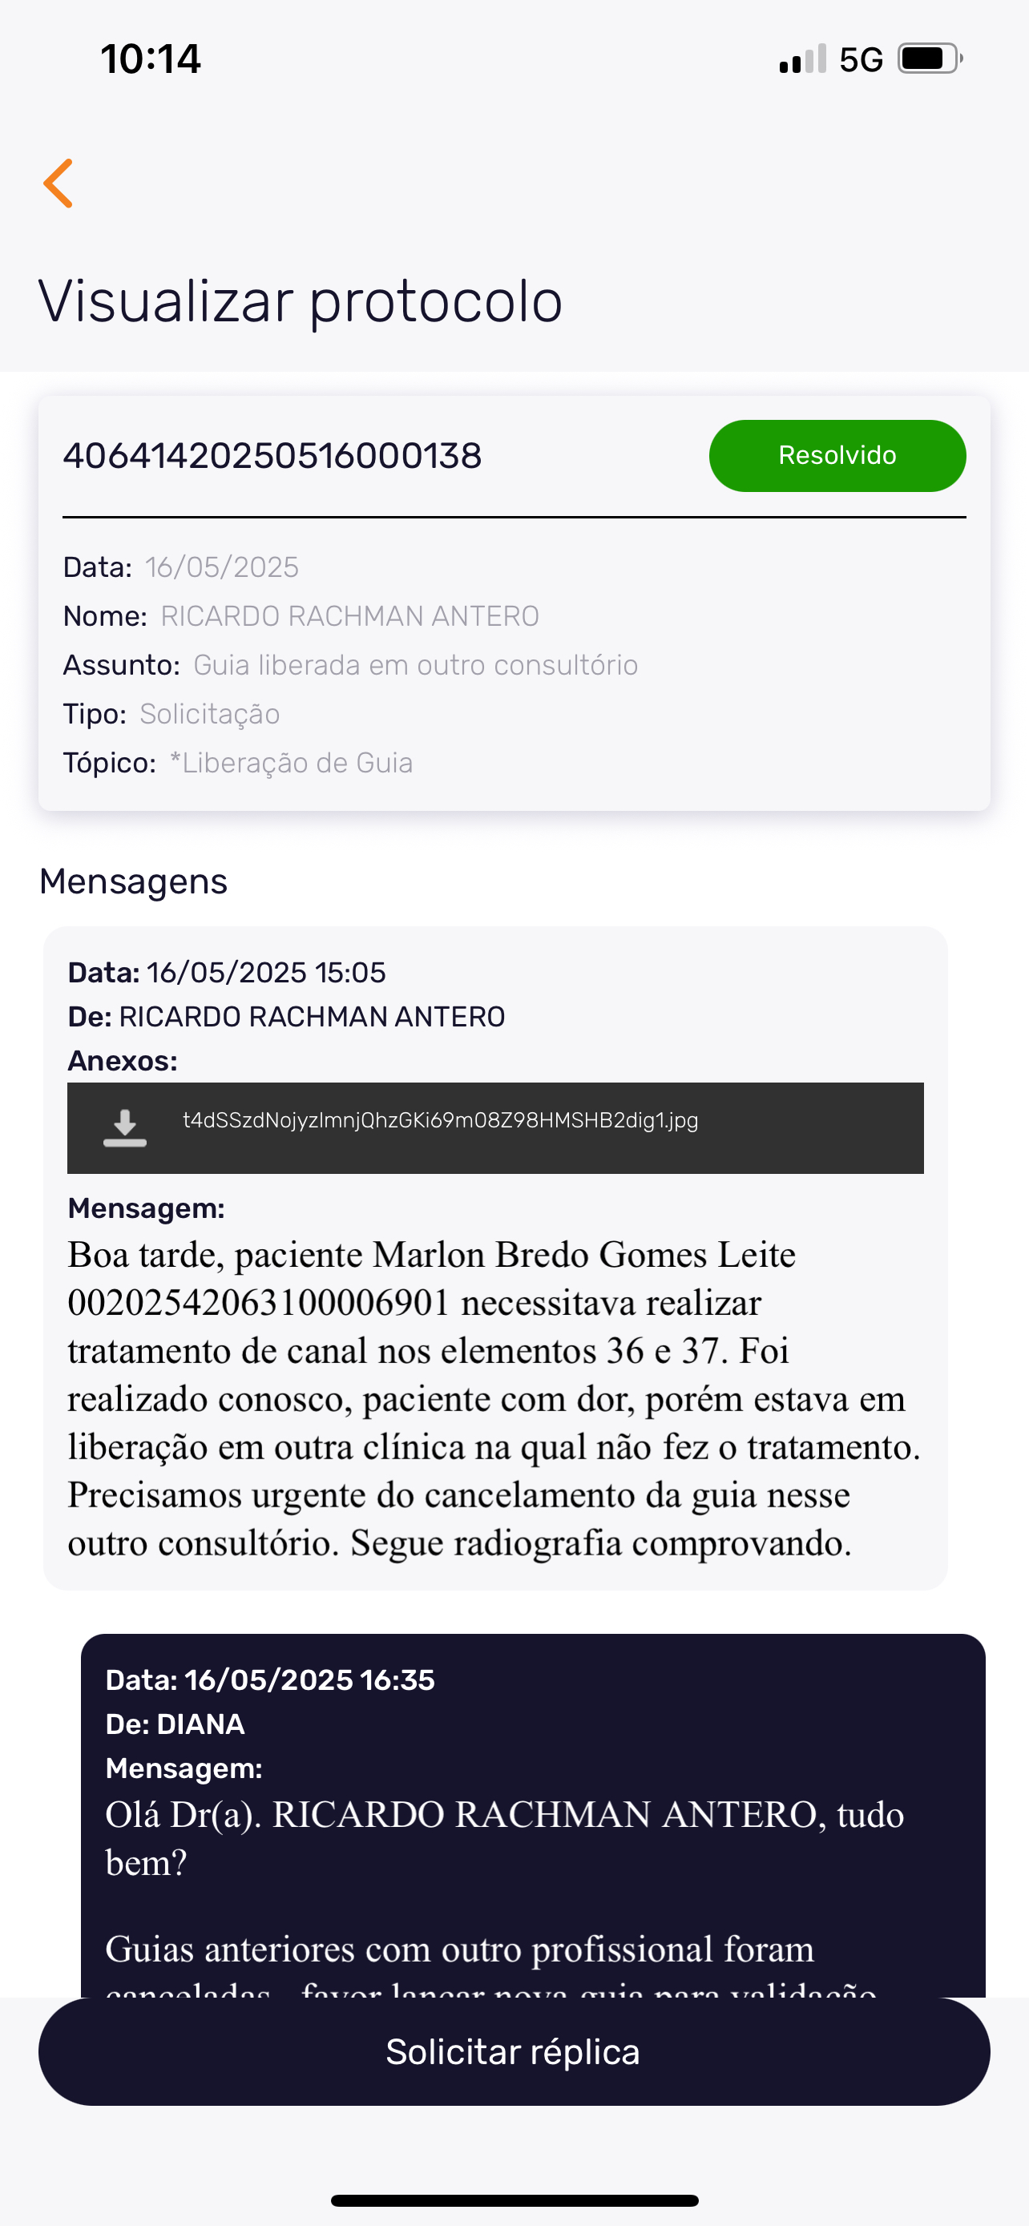Tap the orange back arrow
Image resolution: width=1029 pixels, height=2226 pixels.
coord(59,183)
